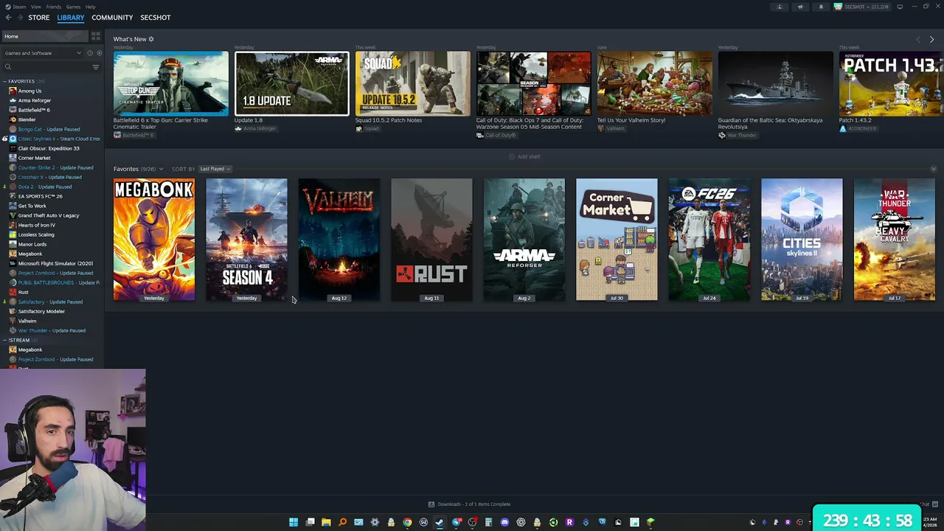Click the Rust icon in Favorites list
Viewport: 944px width, 531px height.
[13, 292]
